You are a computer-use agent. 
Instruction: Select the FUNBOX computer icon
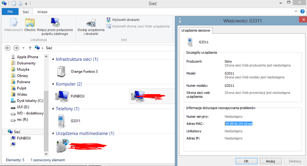click(62, 96)
